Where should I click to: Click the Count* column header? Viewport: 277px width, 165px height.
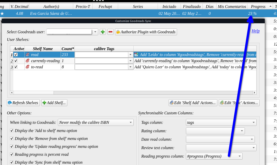68,49
